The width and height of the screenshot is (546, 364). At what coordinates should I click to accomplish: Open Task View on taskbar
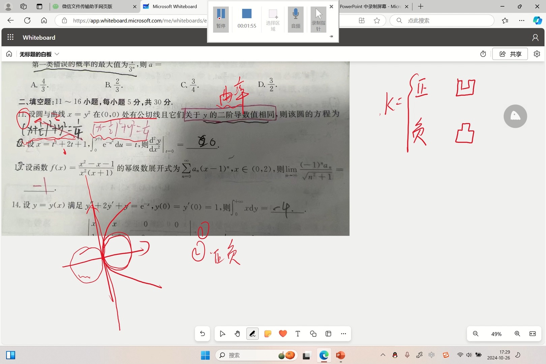pyautogui.click(x=306, y=355)
